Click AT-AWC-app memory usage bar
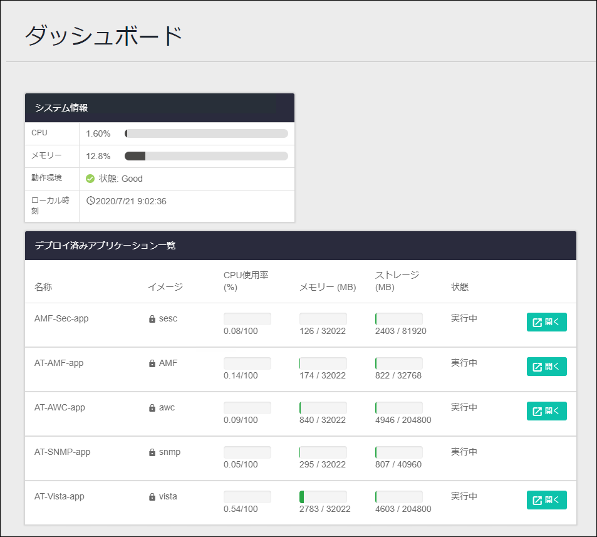The height and width of the screenshot is (537, 597). pos(323,408)
